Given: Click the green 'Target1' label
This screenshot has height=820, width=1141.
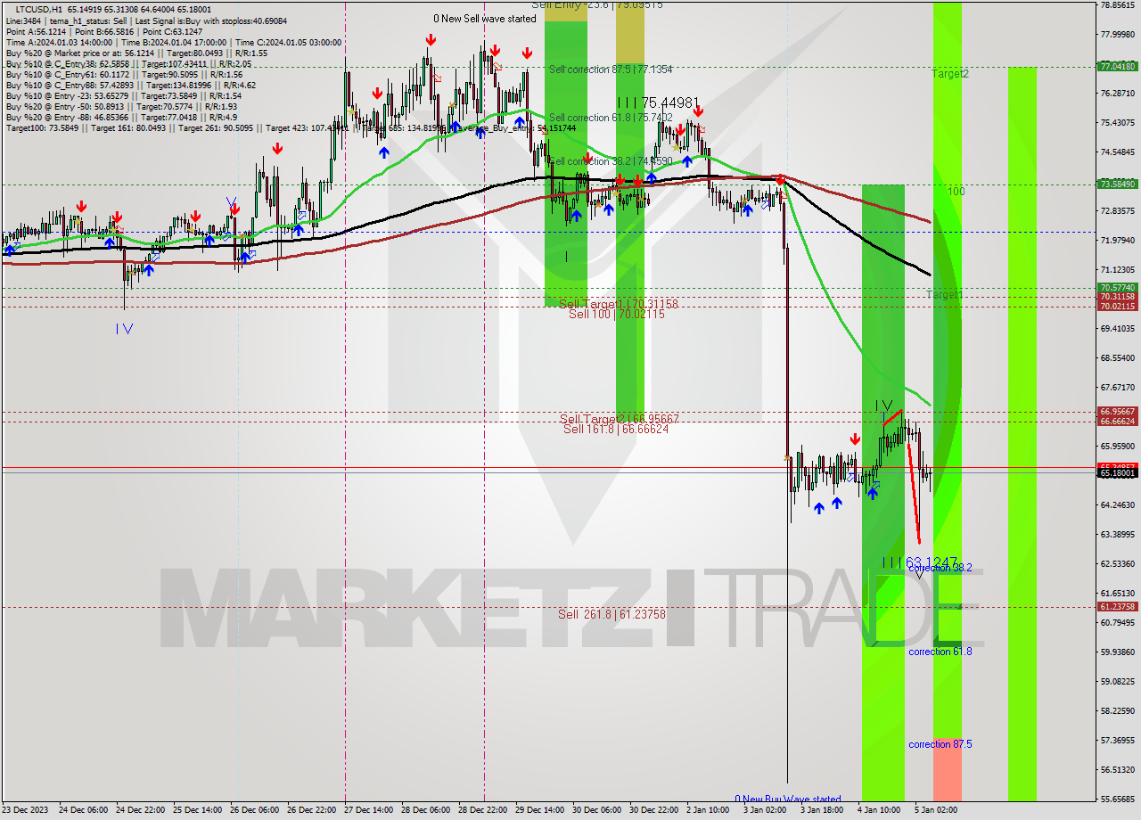Looking at the screenshot, I should click(944, 295).
